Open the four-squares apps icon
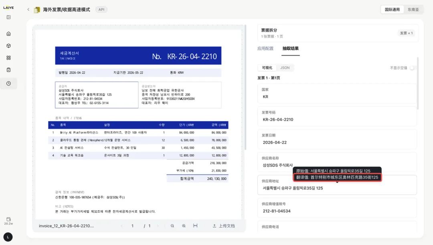The image size is (433, 245). coord(8,58)
